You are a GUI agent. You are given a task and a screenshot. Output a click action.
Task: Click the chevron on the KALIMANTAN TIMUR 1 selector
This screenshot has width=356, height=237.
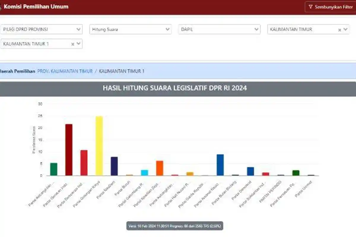point(78,44)
